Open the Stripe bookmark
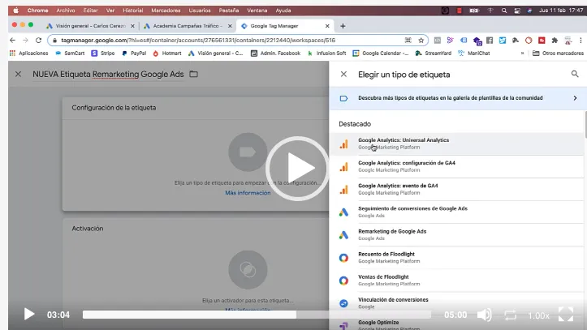Screen dimensions: 587x330 pyautogui.click(x=103, y=53)
